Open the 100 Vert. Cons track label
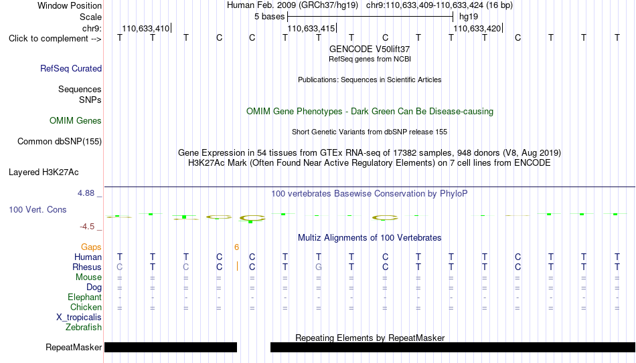Screen dimensions: 636x363 pyautogui.click(x=37, y=209)
